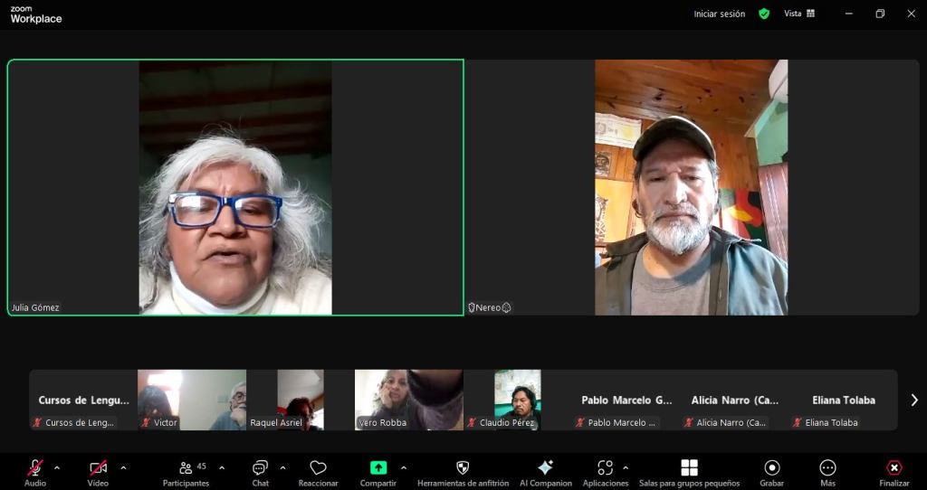Open the Participantes panel
The height and width of the screenshot is (490, 927).
[x=186, y=468]
